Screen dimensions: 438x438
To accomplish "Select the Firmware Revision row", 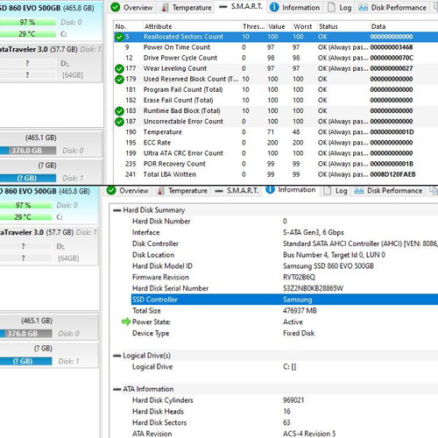I will tap(285, 277).
